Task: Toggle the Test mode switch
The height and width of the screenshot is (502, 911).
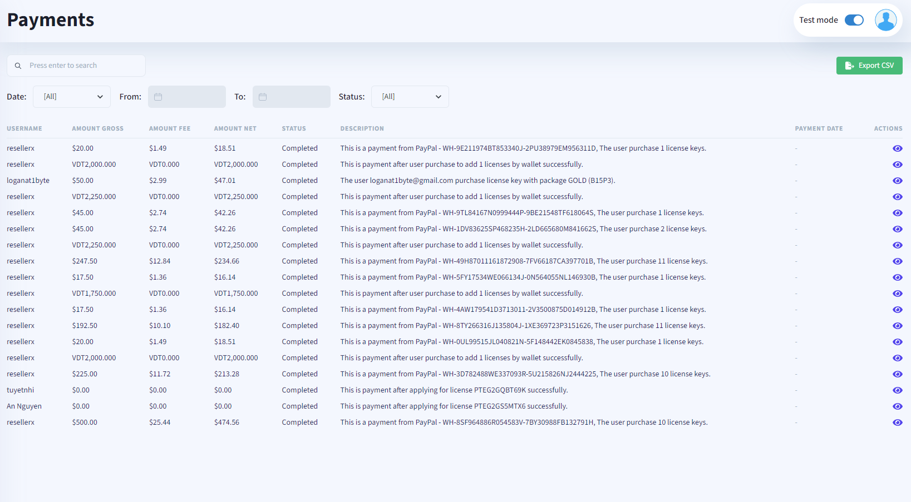Action: (854, 20)
